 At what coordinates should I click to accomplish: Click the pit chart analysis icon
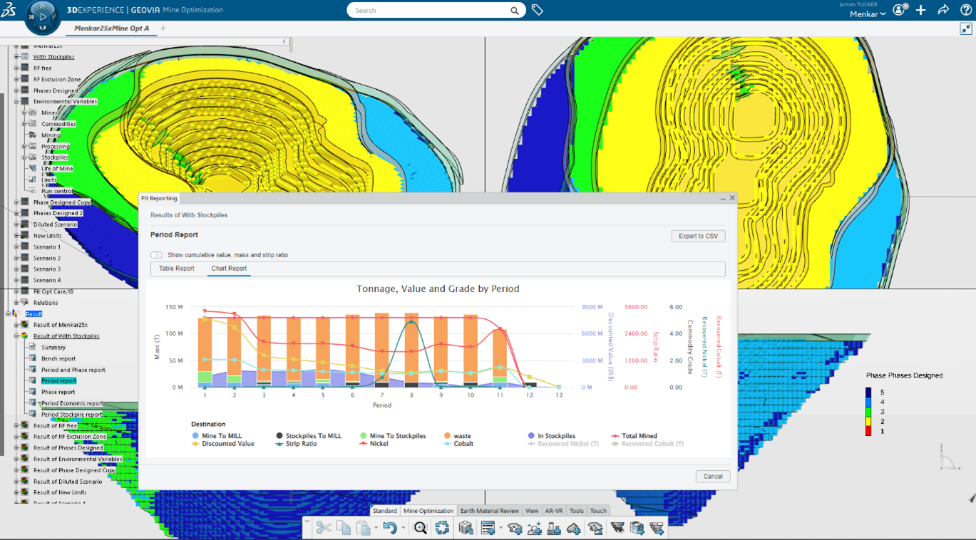595,528
